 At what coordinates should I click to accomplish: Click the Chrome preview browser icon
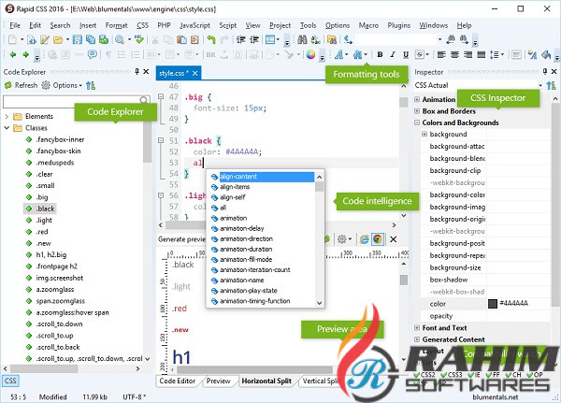pyautogui.click(x=377, y=239)
